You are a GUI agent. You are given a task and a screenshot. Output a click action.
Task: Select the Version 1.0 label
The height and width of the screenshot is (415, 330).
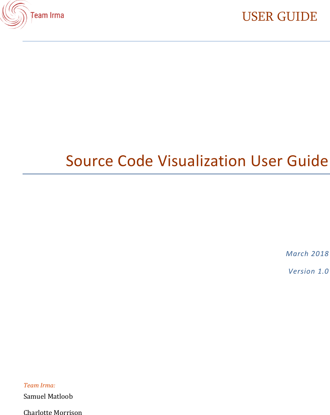pos(309,271)
